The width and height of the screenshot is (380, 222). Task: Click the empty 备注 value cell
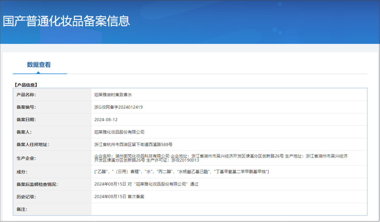click(x=229, y=209)
